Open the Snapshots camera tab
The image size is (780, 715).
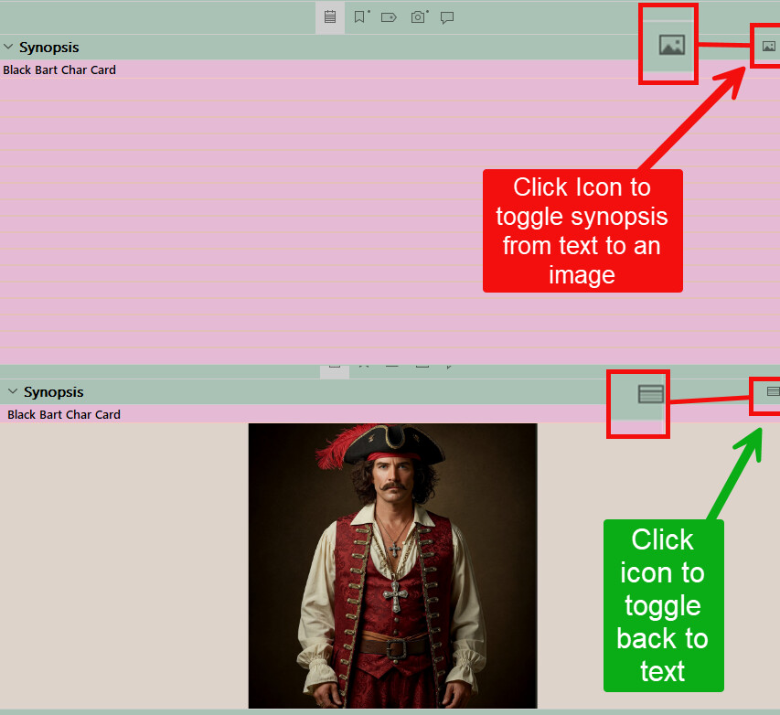(x=419, y=17)
